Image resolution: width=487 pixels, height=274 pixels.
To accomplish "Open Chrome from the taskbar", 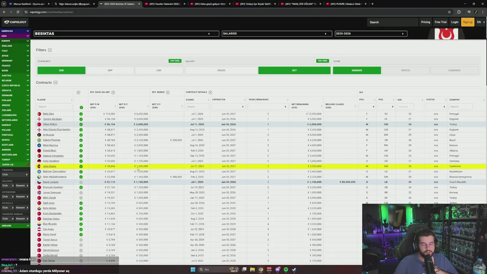I will (x=261, y=269).
